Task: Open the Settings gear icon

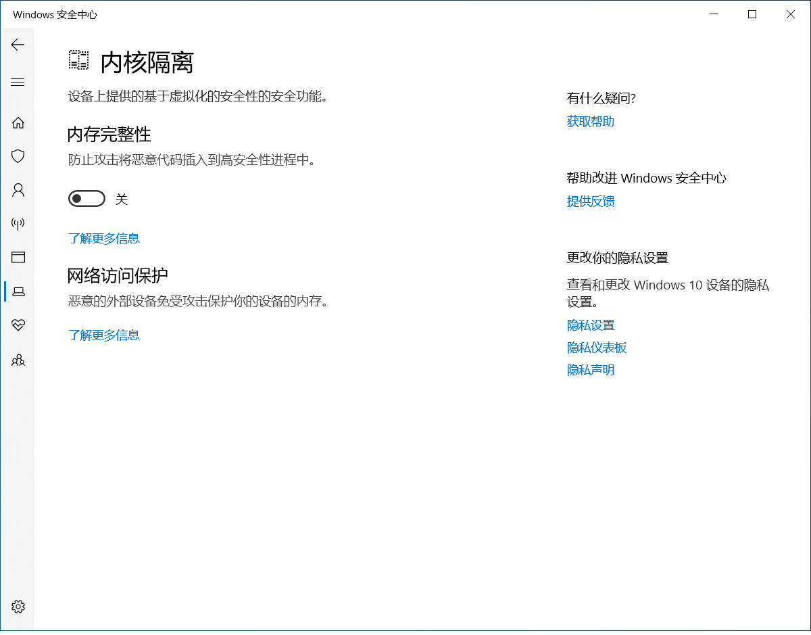Action: click(18, 607)
